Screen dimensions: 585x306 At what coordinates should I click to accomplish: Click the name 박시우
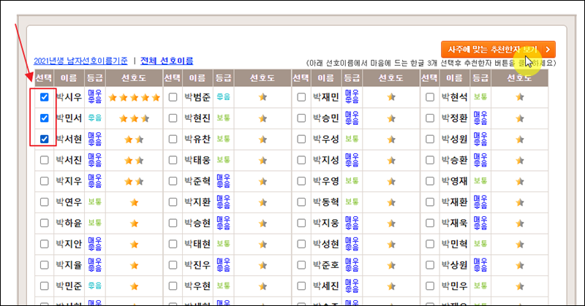pyautogui.click(x=69, y=97)
